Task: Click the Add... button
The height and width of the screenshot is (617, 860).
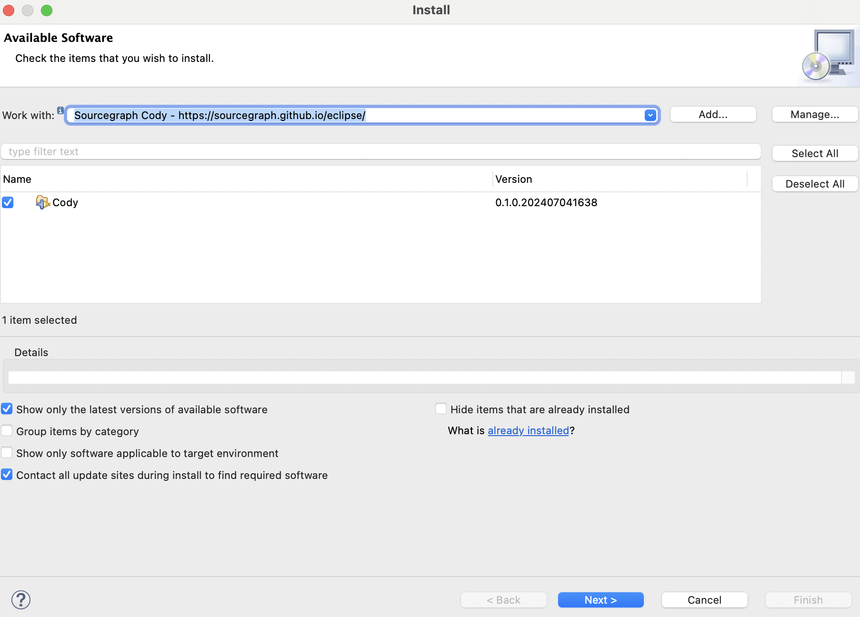Action: (x=713, y=114)
